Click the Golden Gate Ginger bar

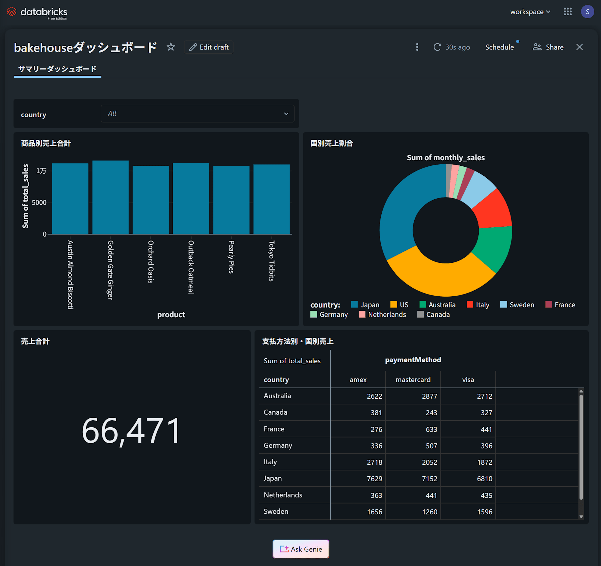110,198
